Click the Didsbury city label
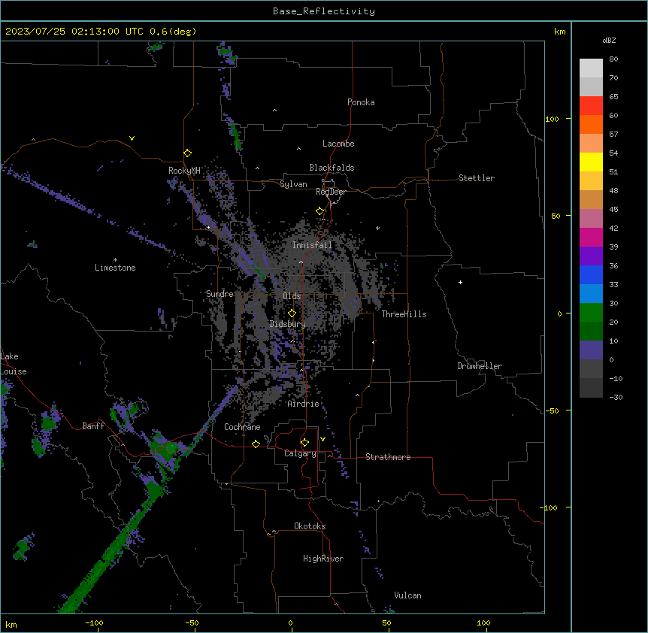Screen dimensions: 648x633 point(288,324)
